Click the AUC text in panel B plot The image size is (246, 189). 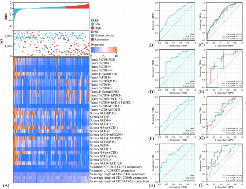pos(190,36)
